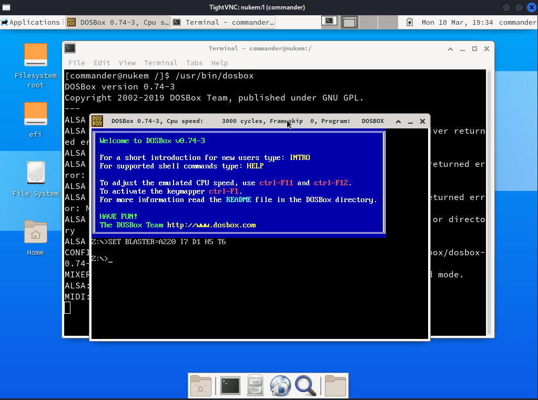Screen dimensions: 538x400
Task: Minimize the TightVNC viewer window
Action: pos(506,7)
